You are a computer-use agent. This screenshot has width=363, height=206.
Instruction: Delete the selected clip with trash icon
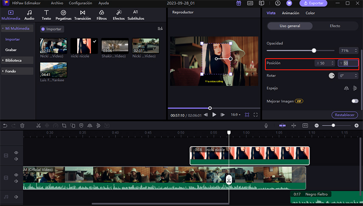click(22, 126)
